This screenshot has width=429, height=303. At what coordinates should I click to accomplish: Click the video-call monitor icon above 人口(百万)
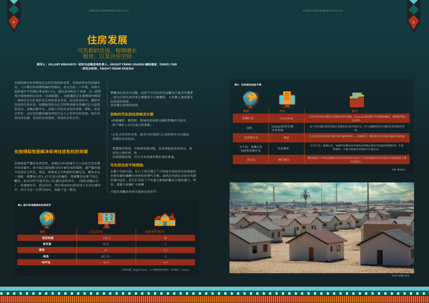[107, 220]
